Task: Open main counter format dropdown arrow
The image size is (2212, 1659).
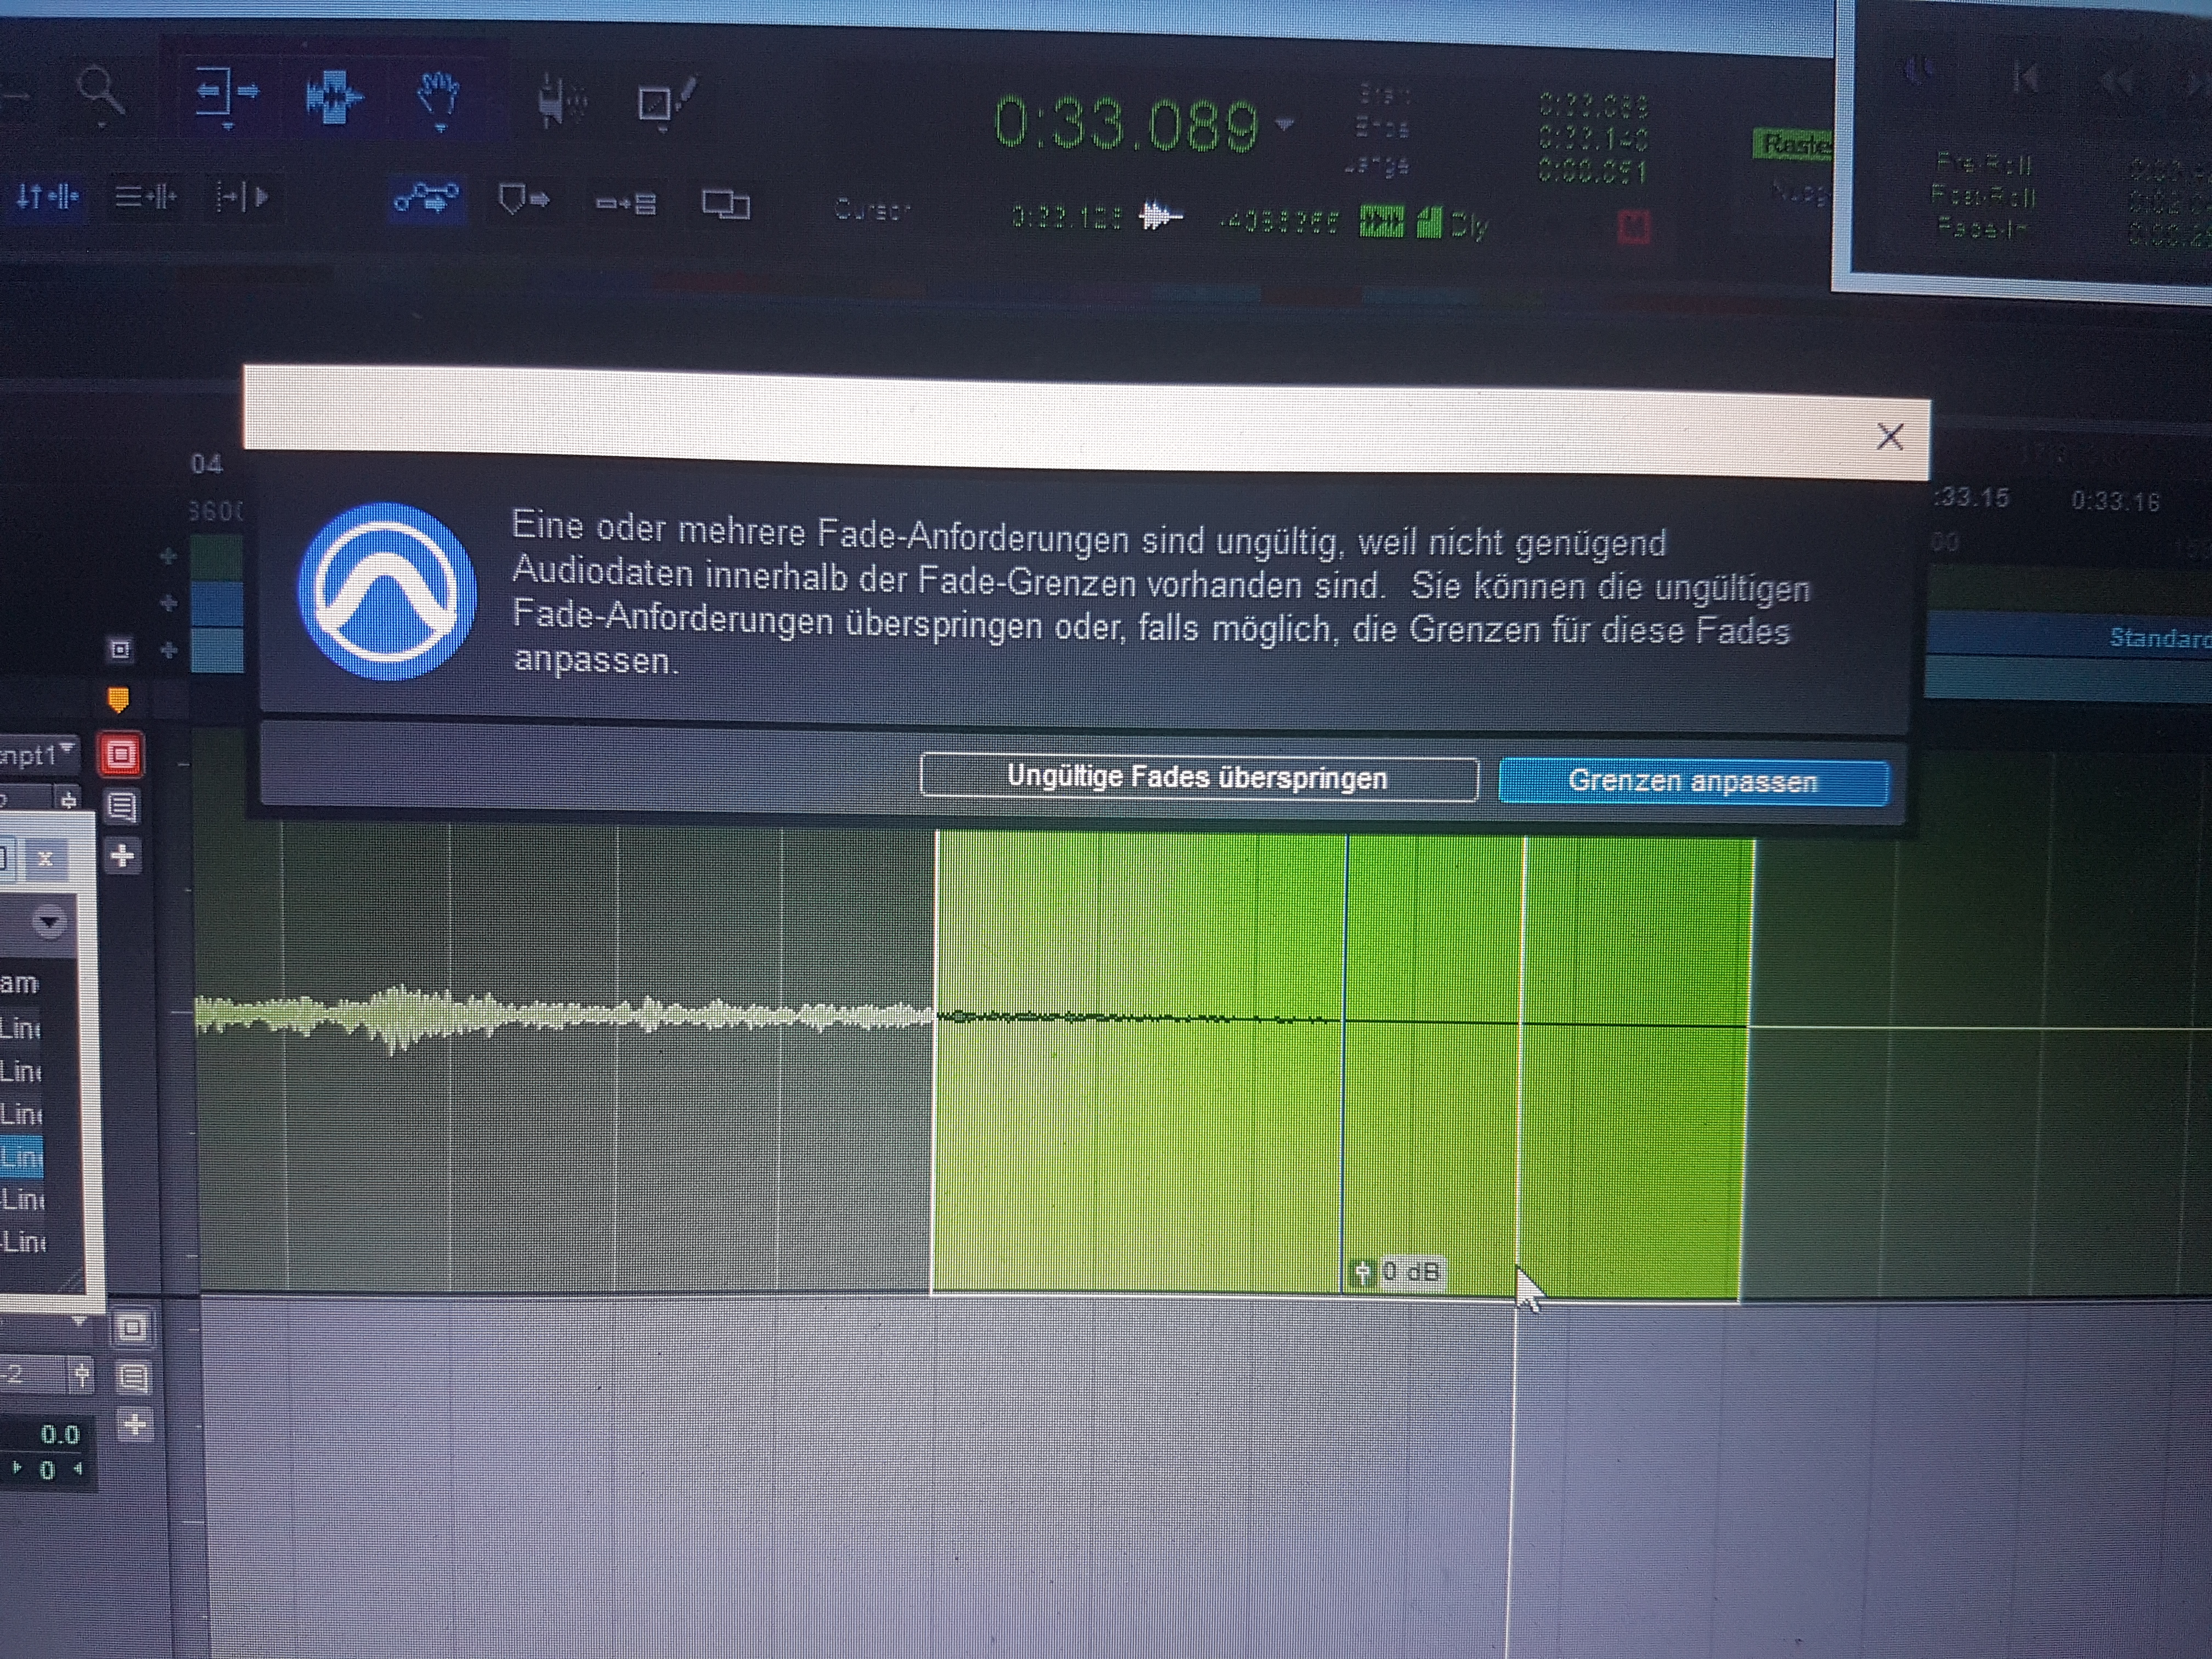Action: click(x=1285, y=124)
